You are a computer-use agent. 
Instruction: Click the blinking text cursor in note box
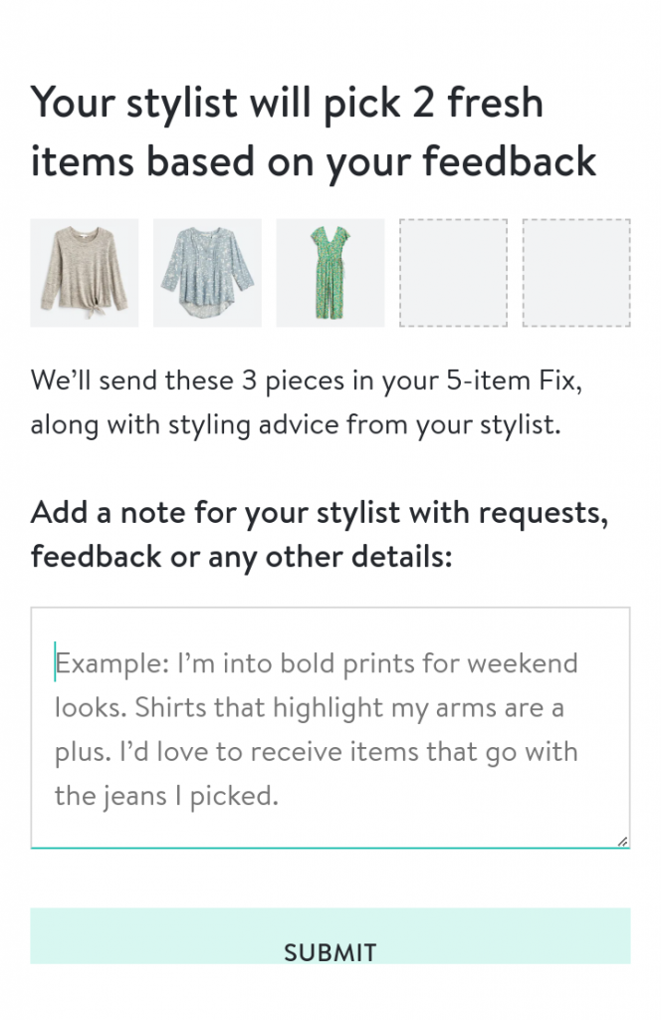coord(55,662)
